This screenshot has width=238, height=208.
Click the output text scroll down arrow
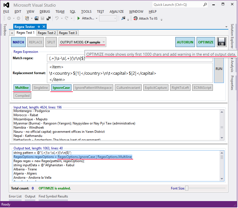pyautogui.click(x=222, y=179)
